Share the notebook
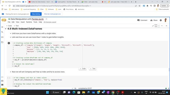The height and width of the screenshot is (95, 170). pos(154,20)
